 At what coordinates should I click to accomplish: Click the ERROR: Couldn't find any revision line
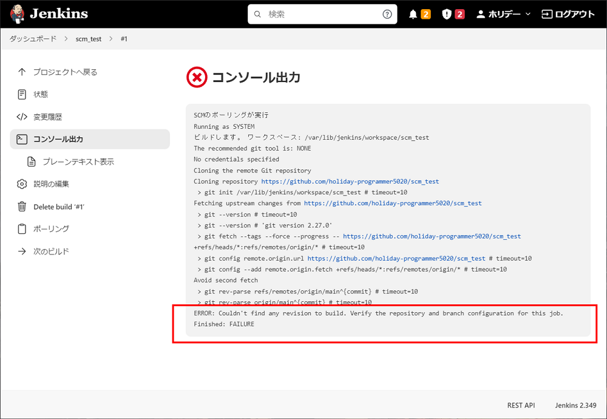[x=379, y=313]
